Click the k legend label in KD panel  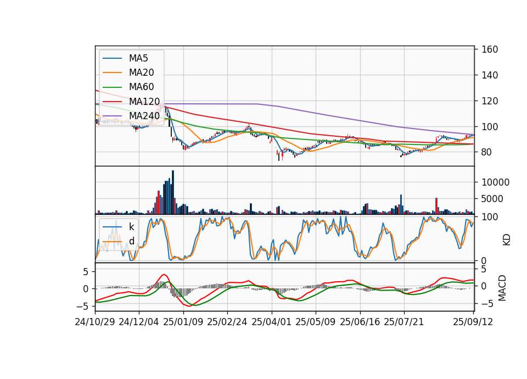point(131,227)
